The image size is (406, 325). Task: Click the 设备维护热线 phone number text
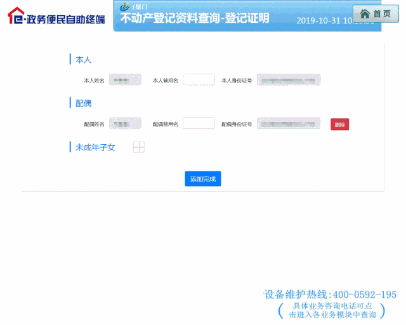click(x=330, y=295)
